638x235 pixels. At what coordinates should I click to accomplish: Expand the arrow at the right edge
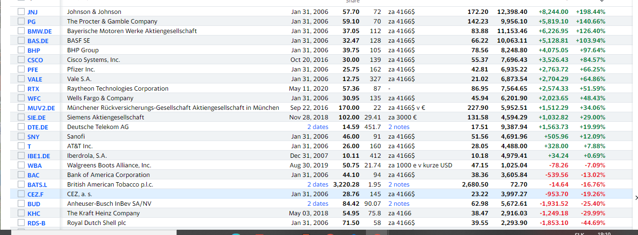pyautogui.click(x=636, y=197)
